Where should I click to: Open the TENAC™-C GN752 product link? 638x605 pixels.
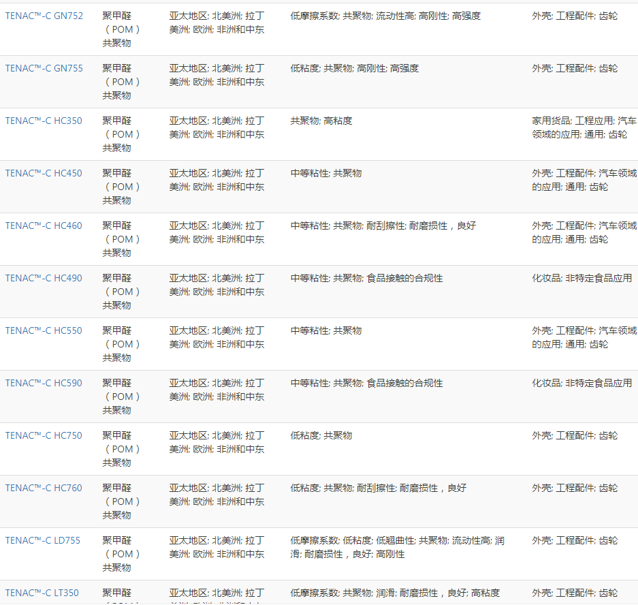point(44,16)
